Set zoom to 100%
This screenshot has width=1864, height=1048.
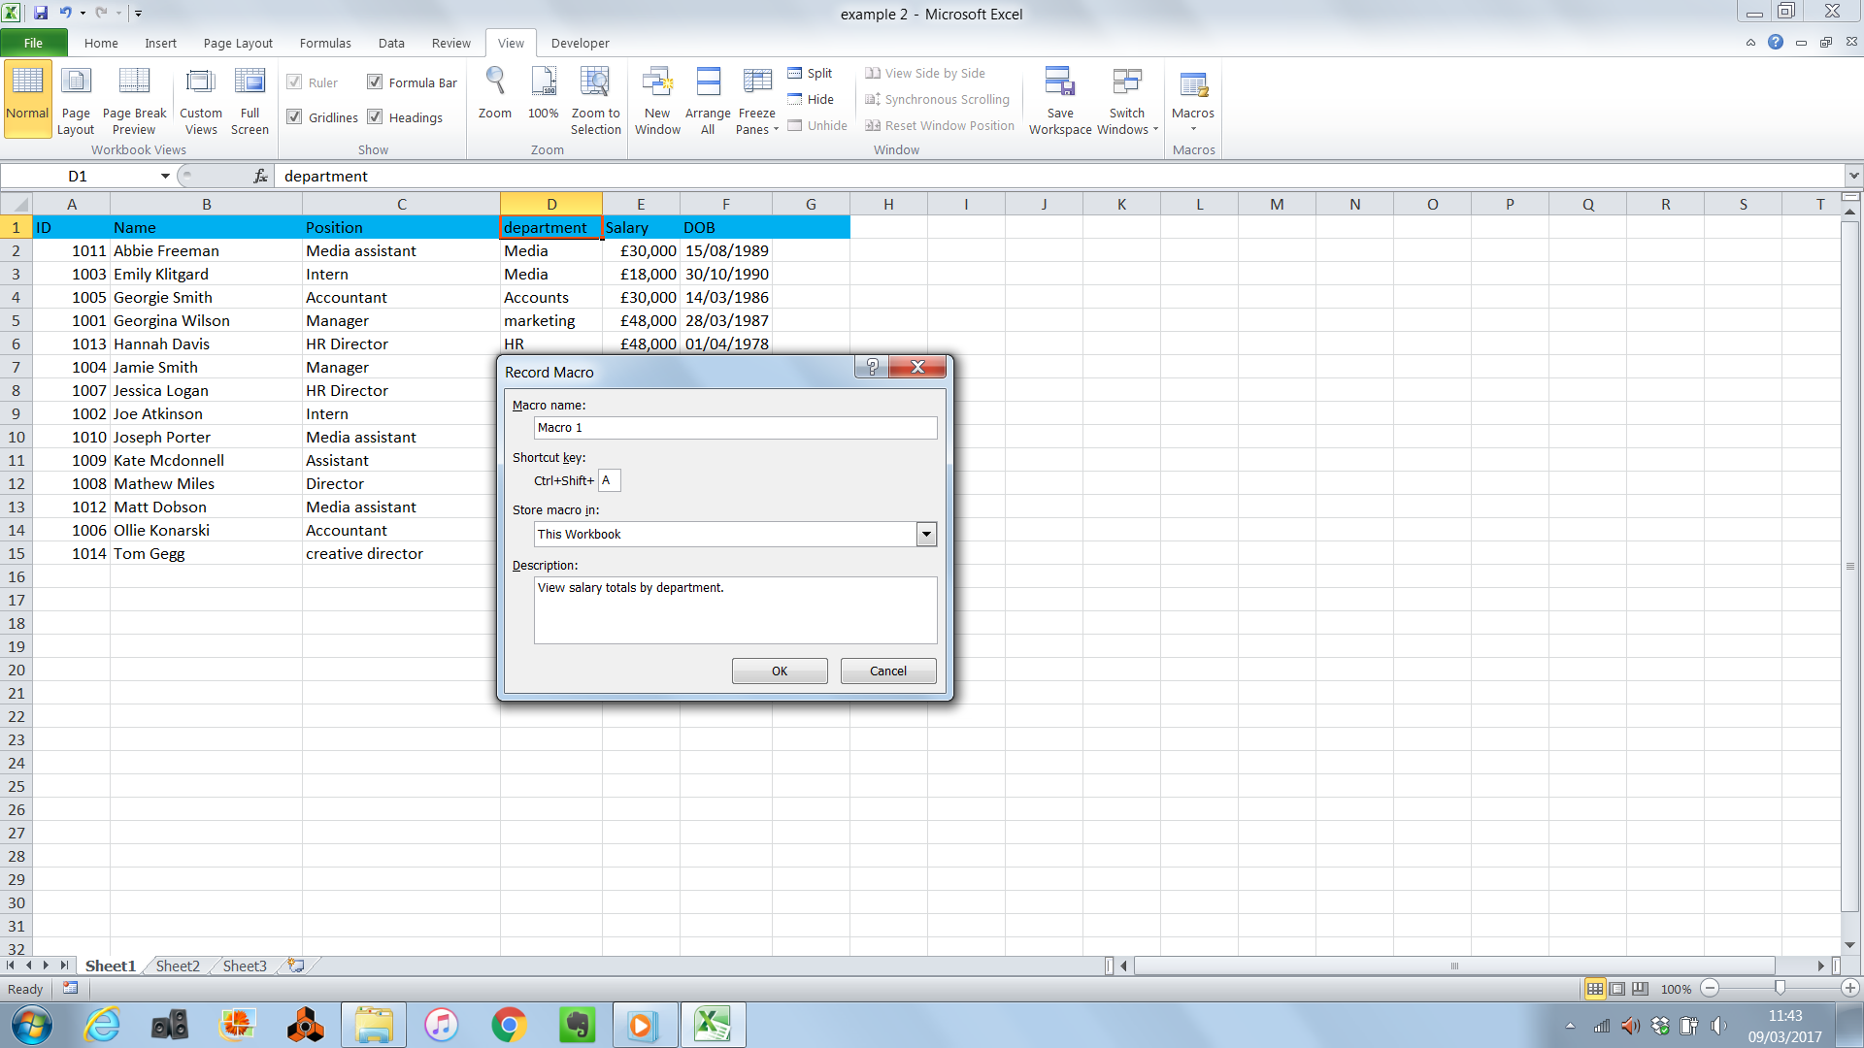[x=544, y=94]
